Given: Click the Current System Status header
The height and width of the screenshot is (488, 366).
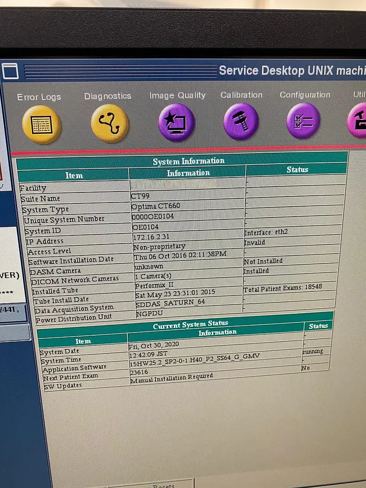Looking at the screenshot, I should coord(190,324).
